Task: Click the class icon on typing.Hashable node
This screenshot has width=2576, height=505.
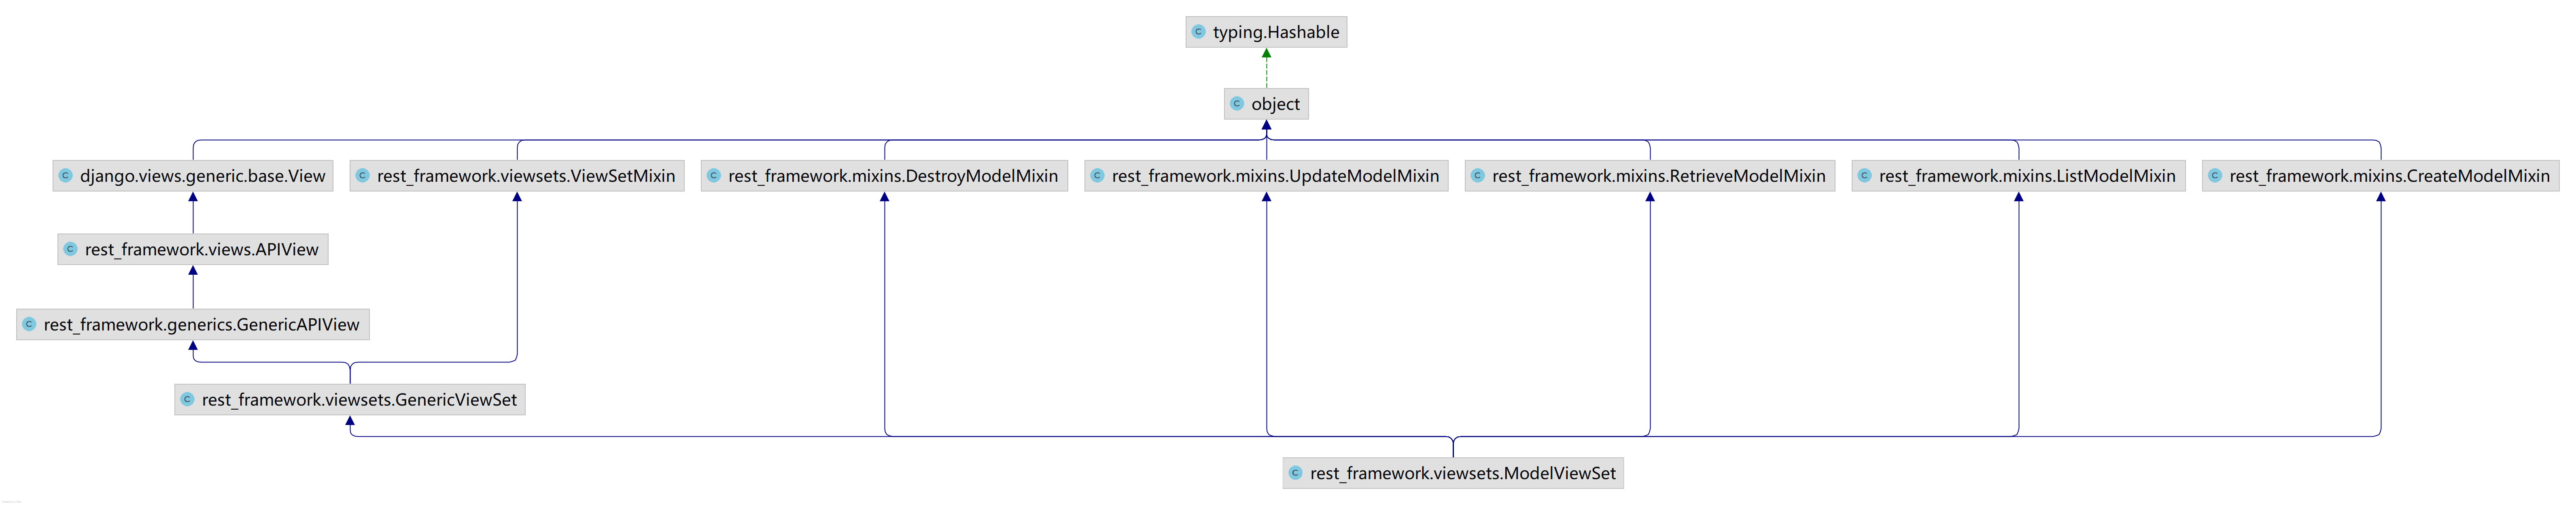Action: pyautogui.click(x=1198, y=32)
